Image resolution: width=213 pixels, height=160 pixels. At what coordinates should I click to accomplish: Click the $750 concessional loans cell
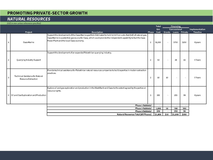click(x=175, y=42)
